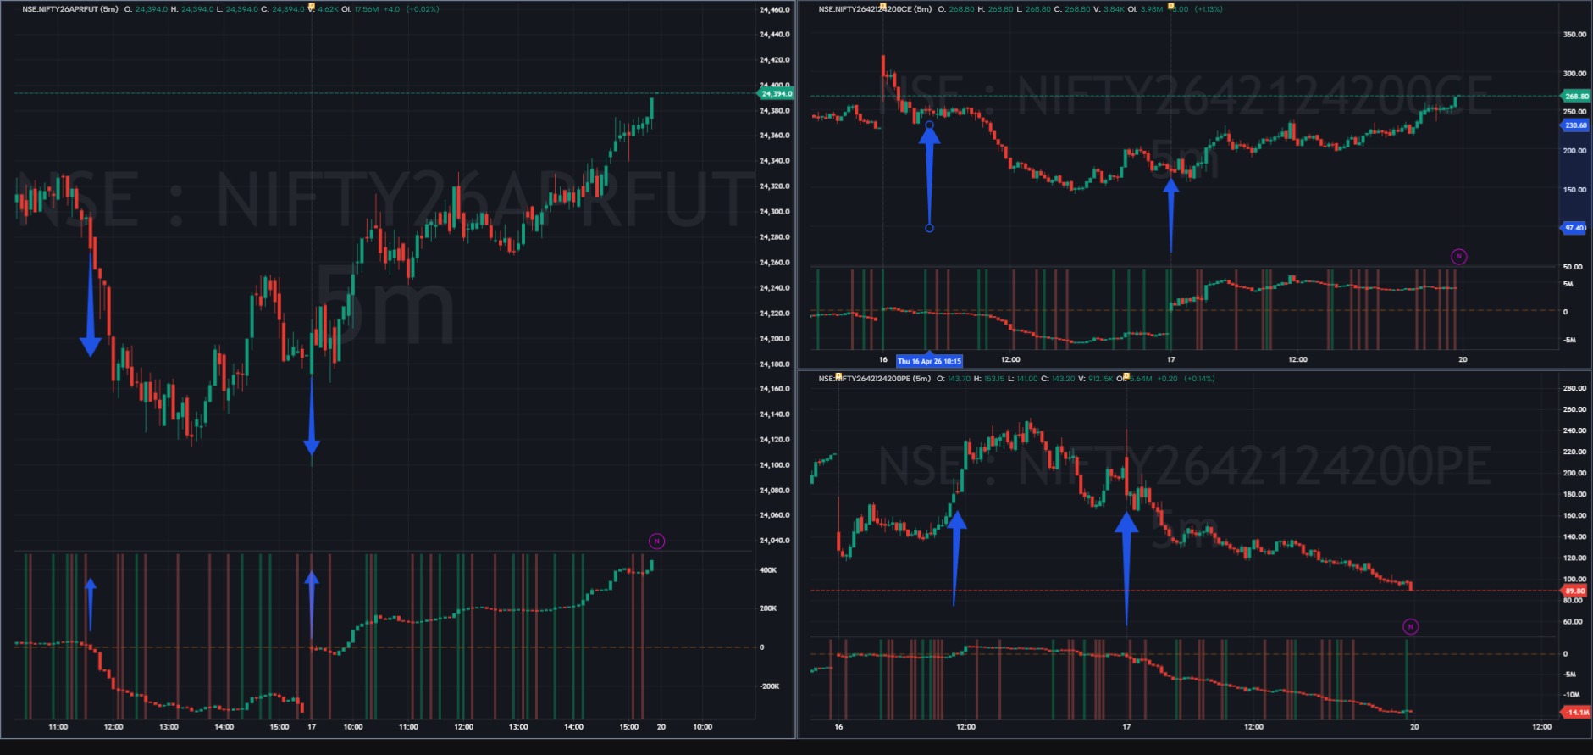Click date 16 on CE chart time axis
Screen dimensions: 1593x755
click(x=882, y=360)
